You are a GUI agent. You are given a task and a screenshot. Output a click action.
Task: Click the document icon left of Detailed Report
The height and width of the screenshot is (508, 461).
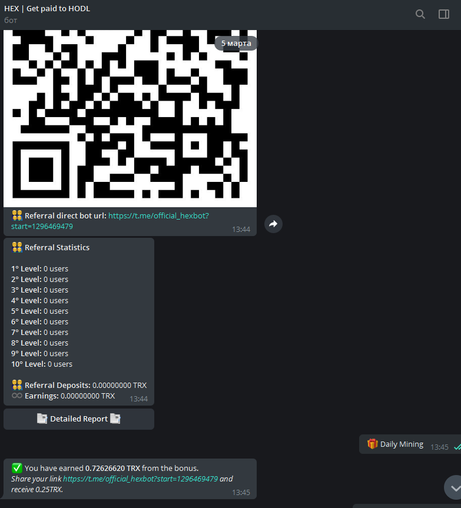[x=42, y=419]
